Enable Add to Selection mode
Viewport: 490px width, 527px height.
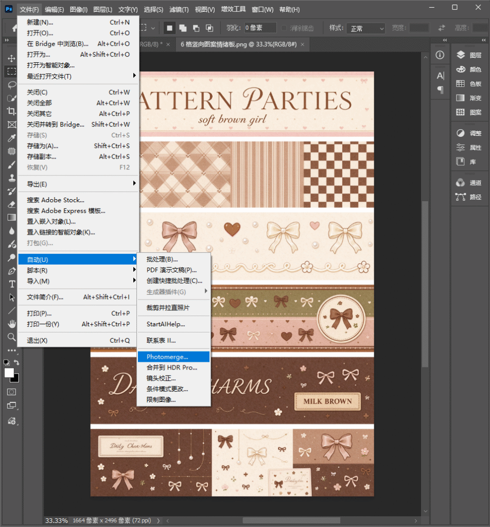tap(183, 28)
